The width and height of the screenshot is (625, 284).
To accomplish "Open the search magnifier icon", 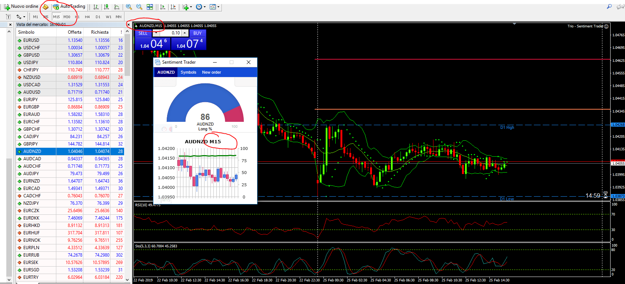I will (609, 7).
